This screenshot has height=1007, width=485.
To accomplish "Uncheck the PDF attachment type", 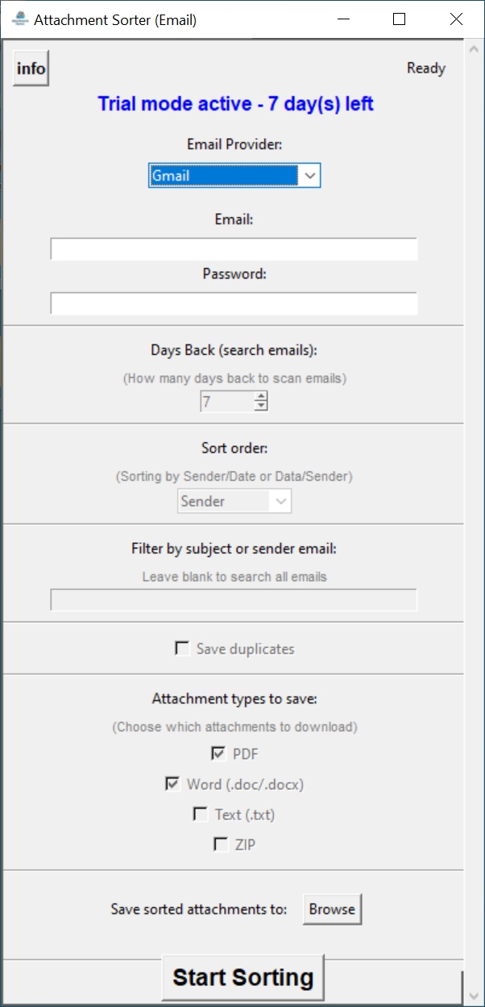I will click(218, 754).
